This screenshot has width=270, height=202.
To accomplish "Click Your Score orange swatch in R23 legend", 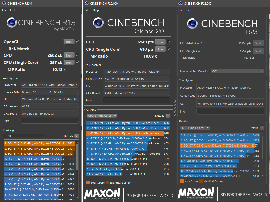I will [x=182, y=181].
